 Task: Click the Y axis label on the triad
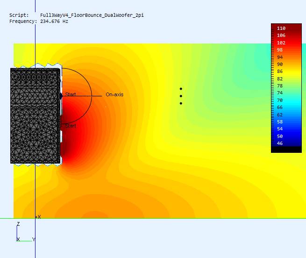point(34,239)
